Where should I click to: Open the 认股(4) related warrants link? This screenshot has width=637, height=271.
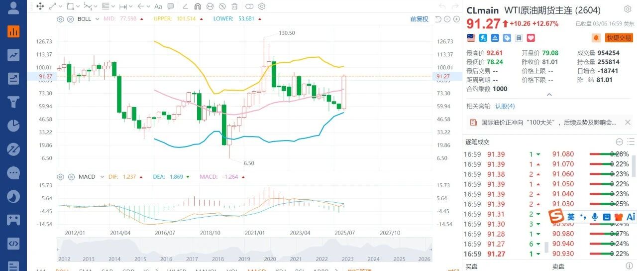505,106
